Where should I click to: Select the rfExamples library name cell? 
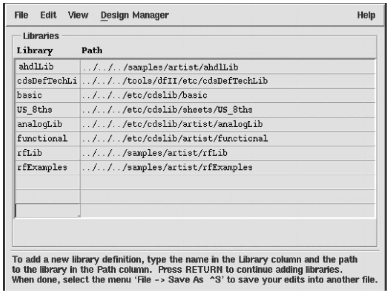pos(48,168)
